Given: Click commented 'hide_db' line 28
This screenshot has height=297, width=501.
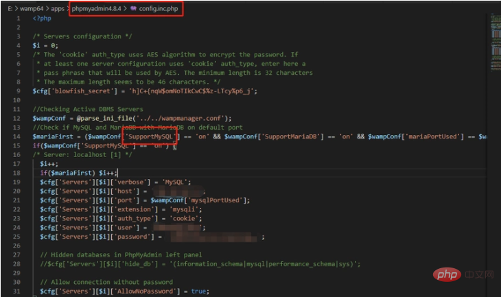Looking at the screenshot, I should [200, 264].
